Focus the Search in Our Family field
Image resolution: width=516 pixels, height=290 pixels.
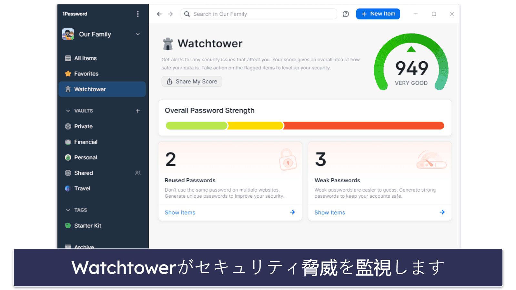259,14
